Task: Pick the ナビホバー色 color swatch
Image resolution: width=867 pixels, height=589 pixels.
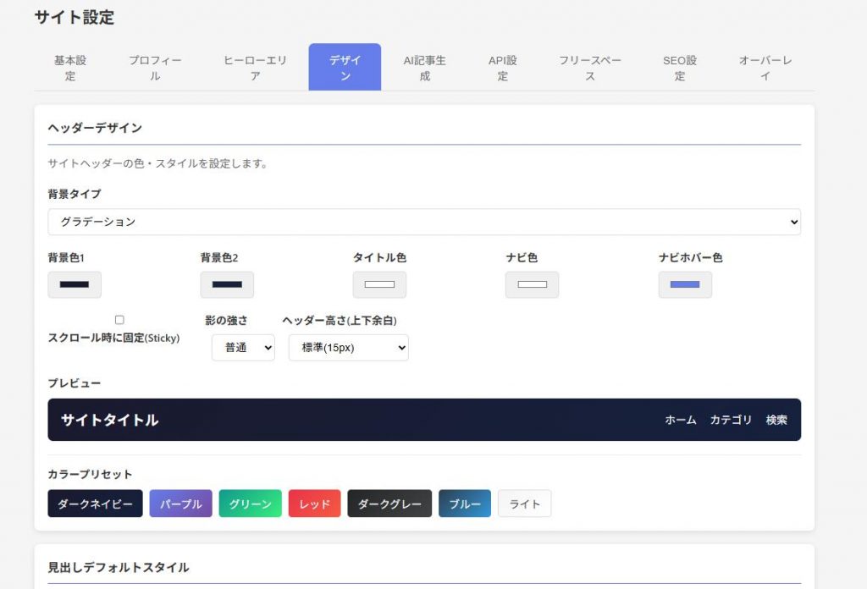Action: [x=685, y=284]
